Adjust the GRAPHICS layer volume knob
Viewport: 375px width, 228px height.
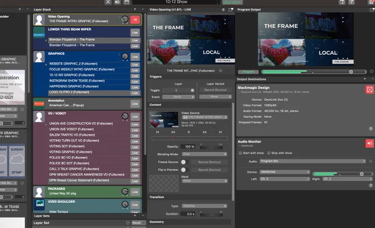[125, 56]
